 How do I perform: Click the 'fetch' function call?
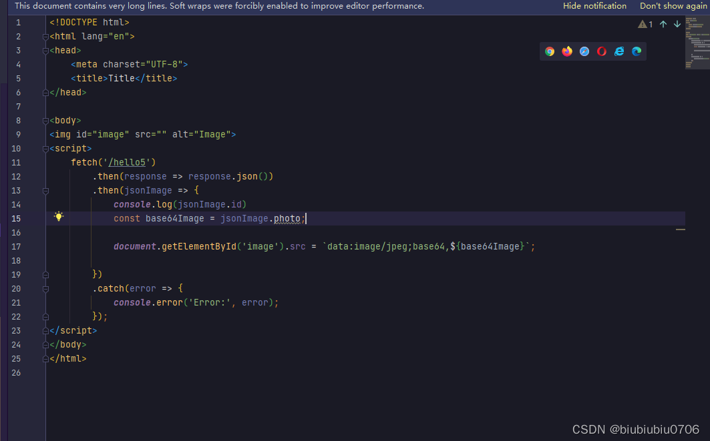pyautogui.click(x=84, y=162)
